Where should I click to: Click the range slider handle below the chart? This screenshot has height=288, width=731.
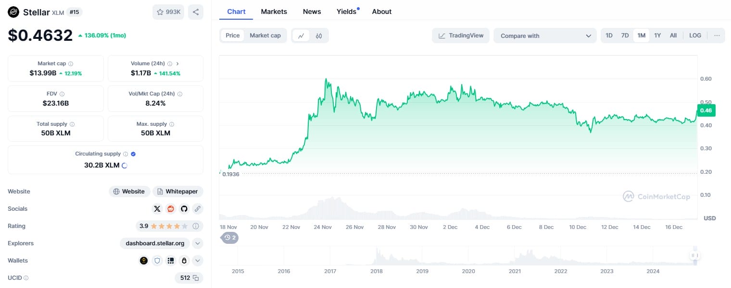coord(694,256)
